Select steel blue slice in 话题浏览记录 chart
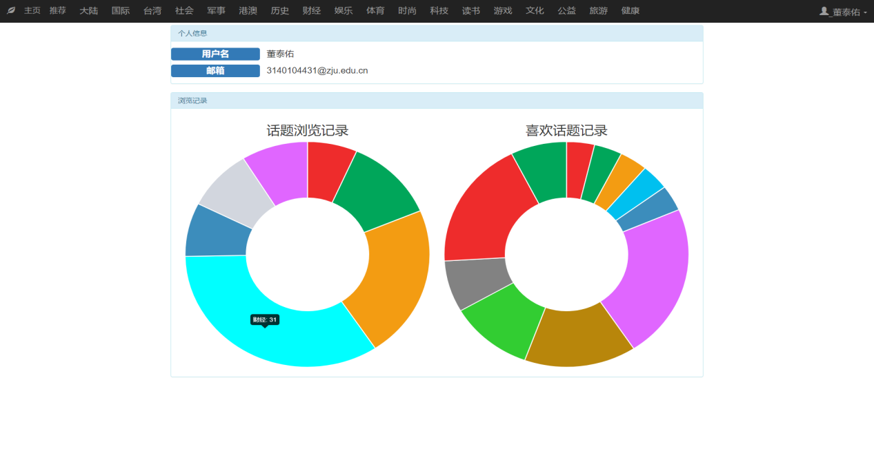The height and width of the screenshot is (453, 874). tap(217, 231)
